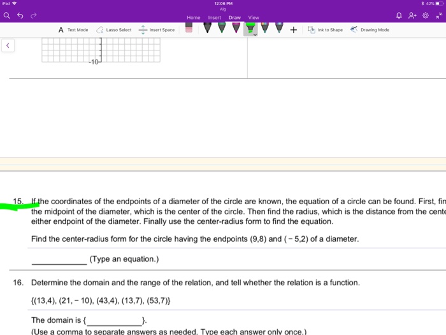This screenshot has width=446, height=335.
Task: Toggle Drawing Mode
Action: coord(370,29)
